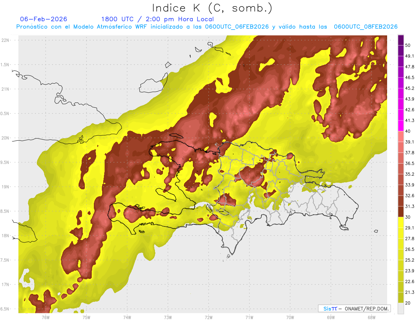
Task: Click the legend value '42.6'
Action: [x=410, y=110]
